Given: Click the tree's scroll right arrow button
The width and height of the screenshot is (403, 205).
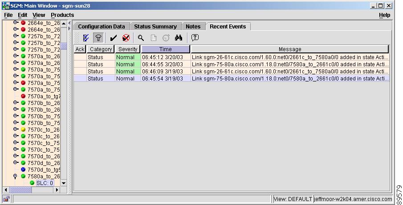Looking at the screenshot, I should 57,190.
